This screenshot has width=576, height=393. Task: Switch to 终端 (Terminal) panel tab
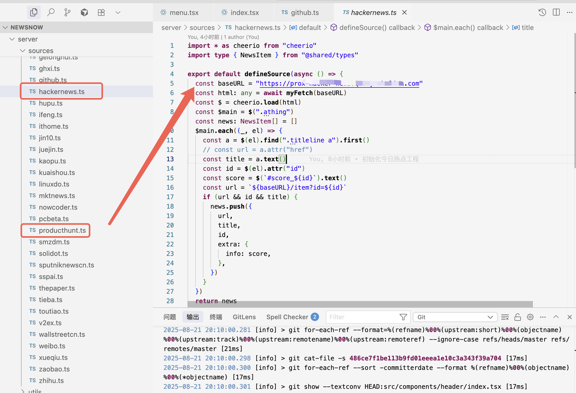coord(216,317)
